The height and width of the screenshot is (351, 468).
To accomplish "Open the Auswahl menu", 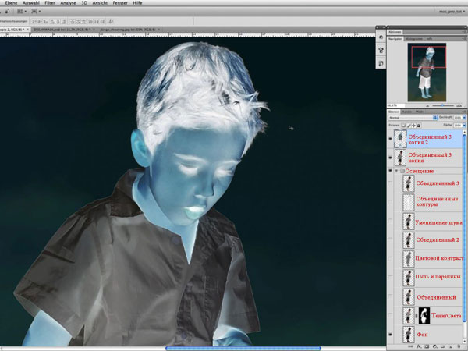I will tap(31, 3).
